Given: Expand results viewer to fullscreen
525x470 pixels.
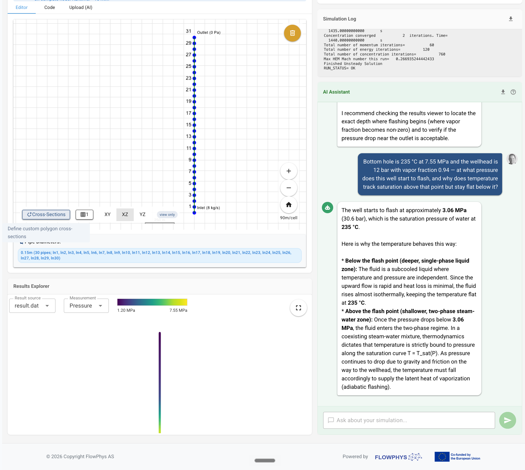Looking at the screenshot, I should point(298,308).
